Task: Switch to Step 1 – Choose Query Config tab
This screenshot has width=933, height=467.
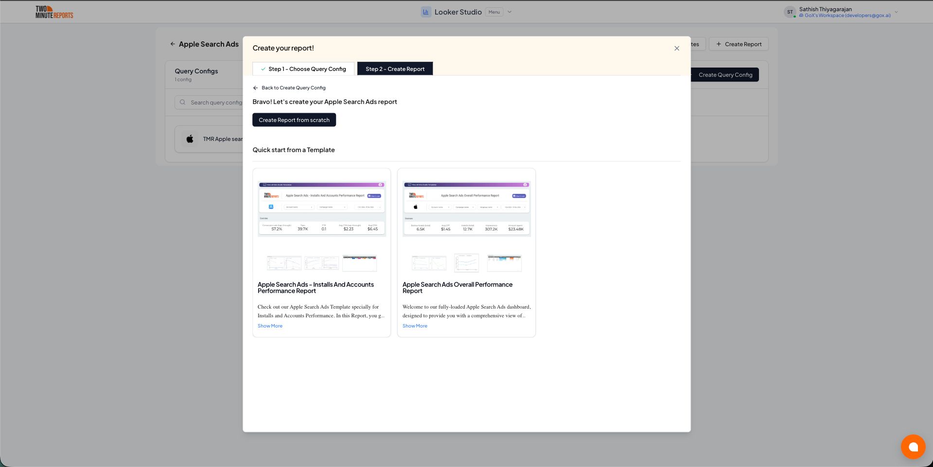Action: click(x=306, y=69)
